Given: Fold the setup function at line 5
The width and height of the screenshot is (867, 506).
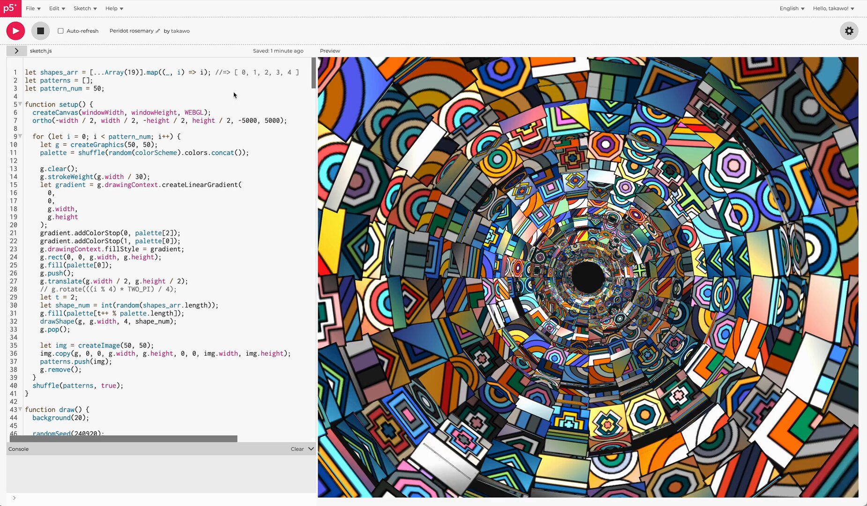Looking at the screenshot, I should coord(20,104).
